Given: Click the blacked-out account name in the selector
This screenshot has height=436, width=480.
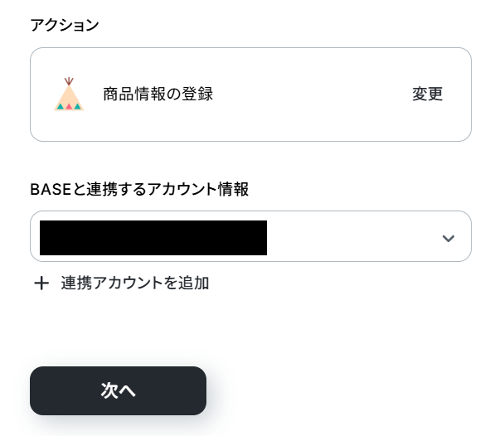Looking at the screenshot, I should [x=153, y=238].
